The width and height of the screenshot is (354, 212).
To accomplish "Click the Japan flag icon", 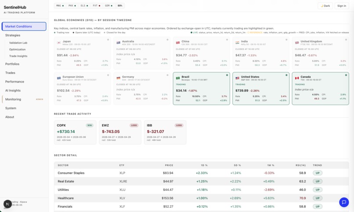I will click(x=59, y=43).
